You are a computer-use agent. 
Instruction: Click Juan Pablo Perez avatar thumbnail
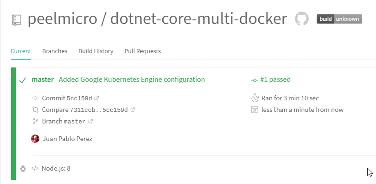(x=35, y=139)
